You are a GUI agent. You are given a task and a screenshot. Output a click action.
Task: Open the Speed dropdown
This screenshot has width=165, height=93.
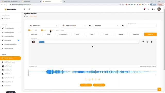[93, 34]
